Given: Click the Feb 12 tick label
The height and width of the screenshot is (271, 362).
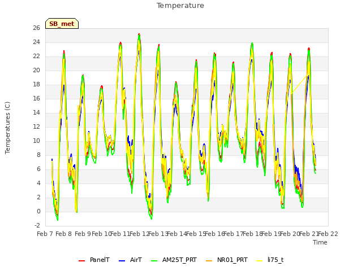Looking at the screenshot, I should click(x=139, y=234).
